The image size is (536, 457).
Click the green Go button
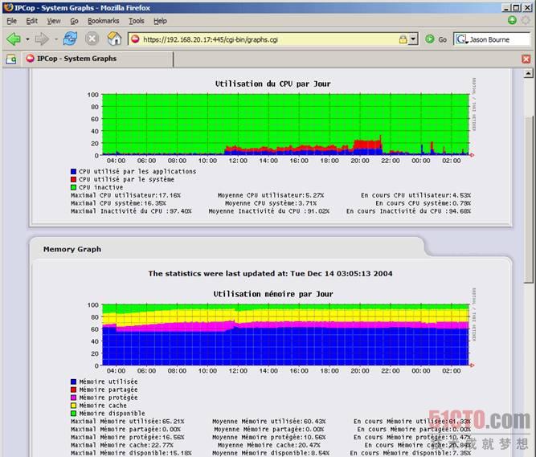[436, 39]
